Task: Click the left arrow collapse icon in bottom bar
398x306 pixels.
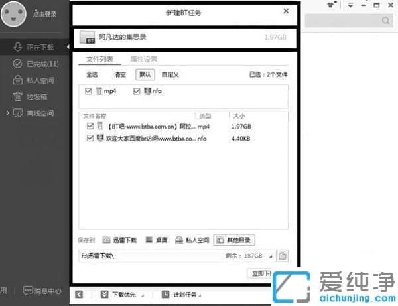Action: [x=79, y=295]
